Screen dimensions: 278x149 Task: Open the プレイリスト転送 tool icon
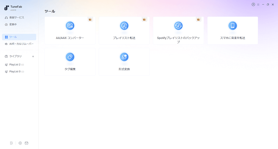(124, 26)
